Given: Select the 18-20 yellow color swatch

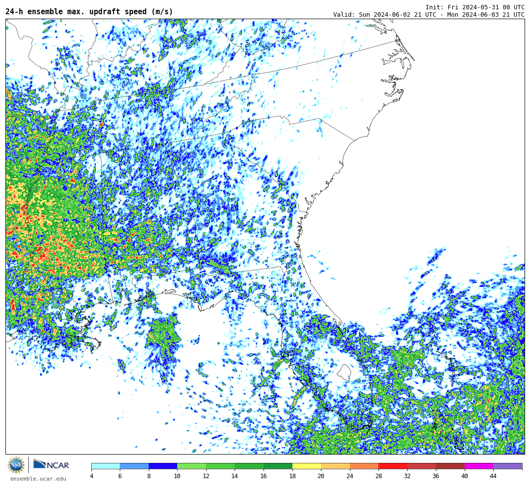Looking at the screenshot, I should [307, 466].
